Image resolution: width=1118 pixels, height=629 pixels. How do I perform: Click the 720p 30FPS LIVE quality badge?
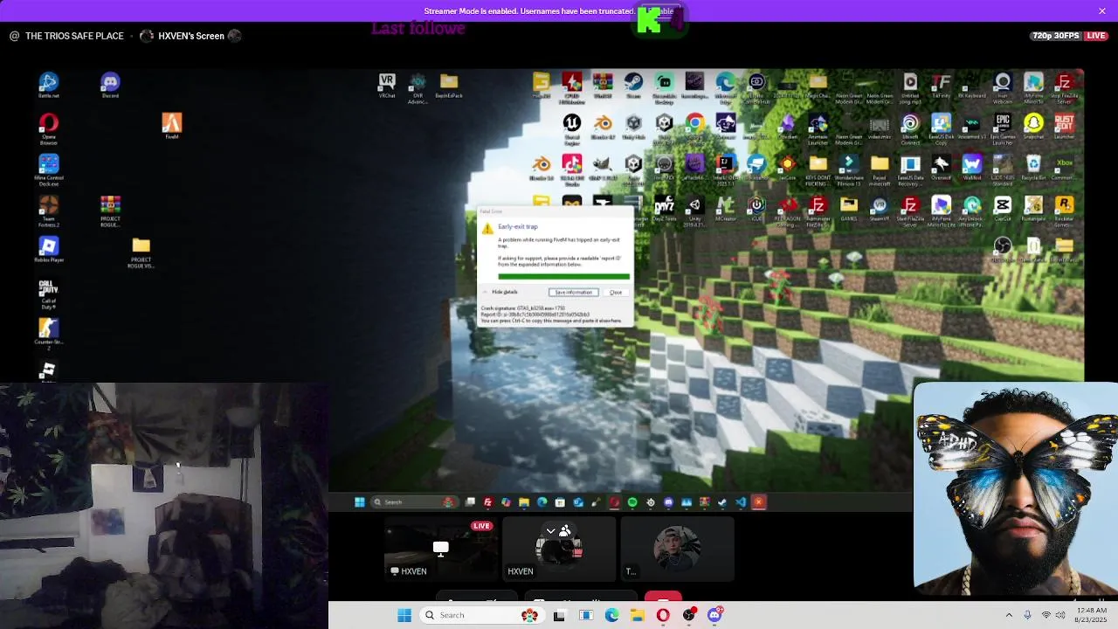click(1069, 36)
